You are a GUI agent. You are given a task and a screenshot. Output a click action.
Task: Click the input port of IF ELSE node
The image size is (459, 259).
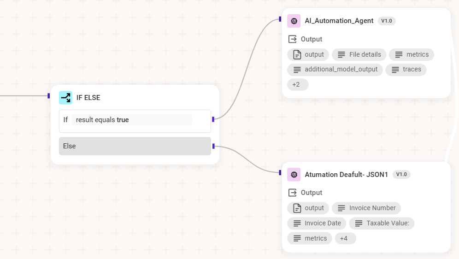coord(49,96)
